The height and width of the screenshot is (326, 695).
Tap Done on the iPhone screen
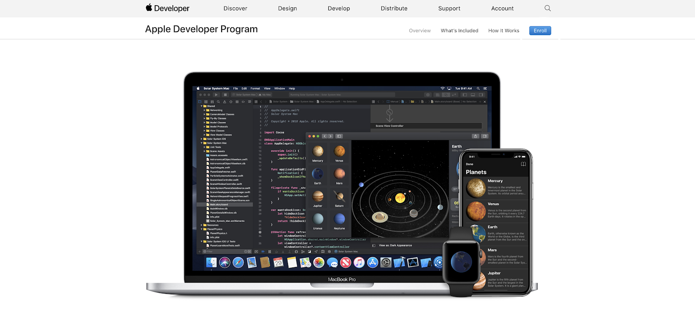470,164
